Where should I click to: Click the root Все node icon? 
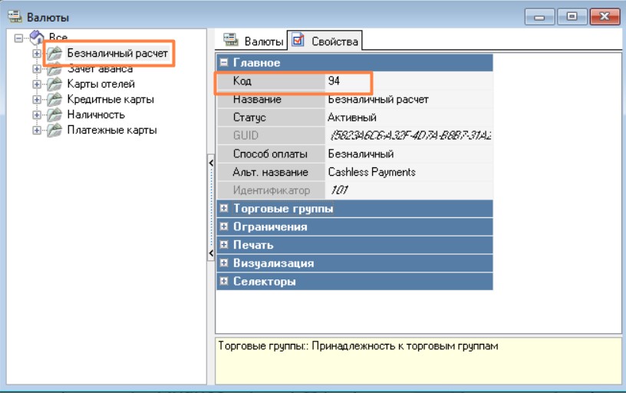36,38
